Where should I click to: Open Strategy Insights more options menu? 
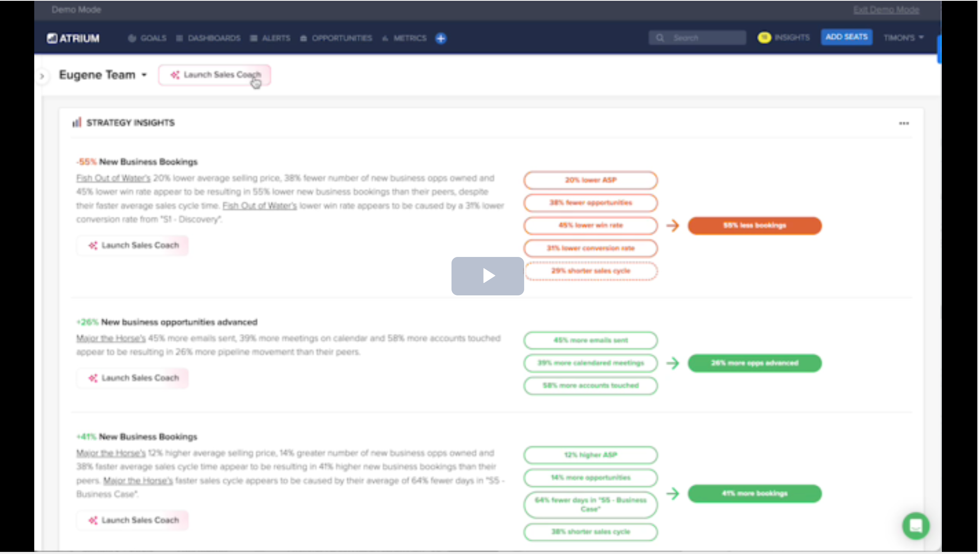tap(904, 123)
